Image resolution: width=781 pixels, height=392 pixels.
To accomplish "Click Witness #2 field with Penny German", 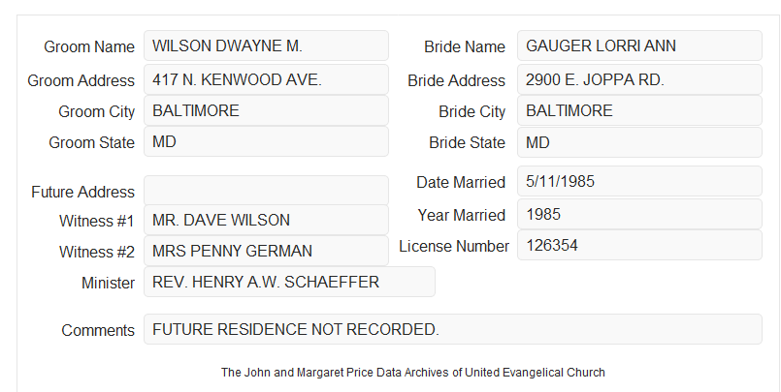I will coord(266,251).
